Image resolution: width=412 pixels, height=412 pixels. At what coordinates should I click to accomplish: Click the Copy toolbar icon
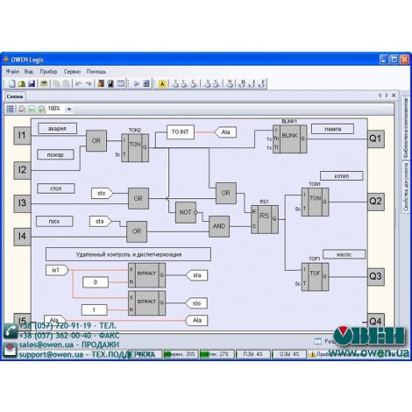tap(57, 84)
